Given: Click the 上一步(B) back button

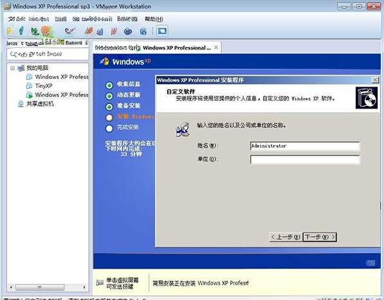Looking at the screenshot, I should pos(286,236).
